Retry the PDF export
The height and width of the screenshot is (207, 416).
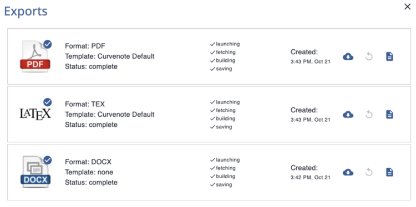click(x=369, y=56)
